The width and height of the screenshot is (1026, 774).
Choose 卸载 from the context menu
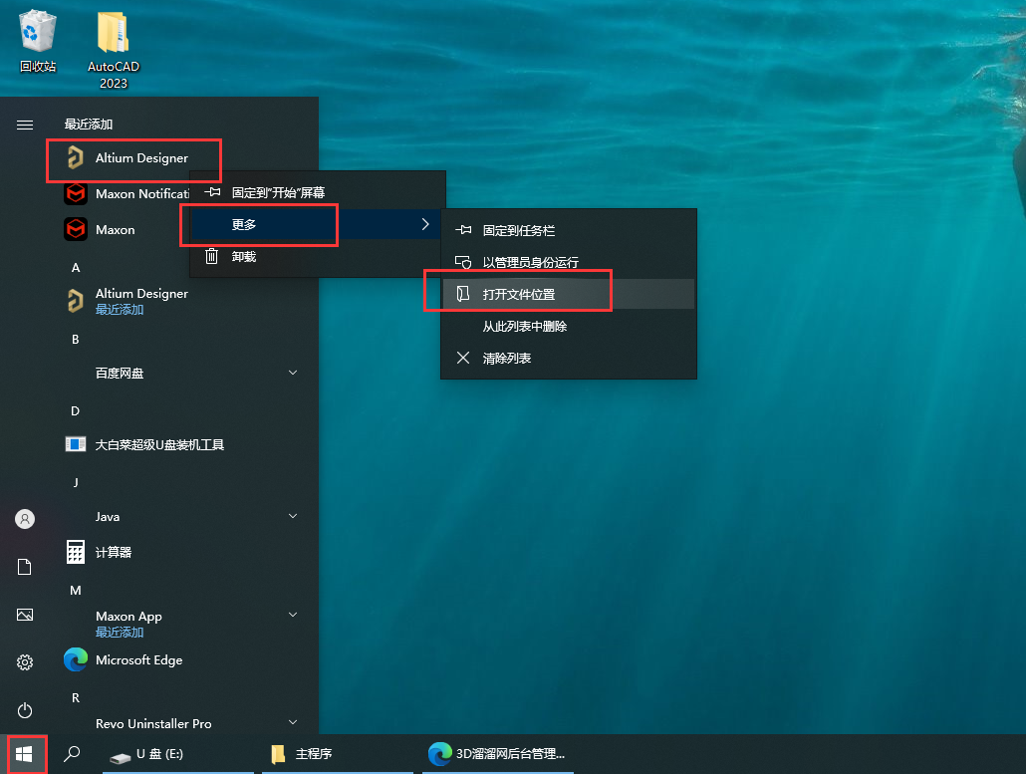point(318,256)
